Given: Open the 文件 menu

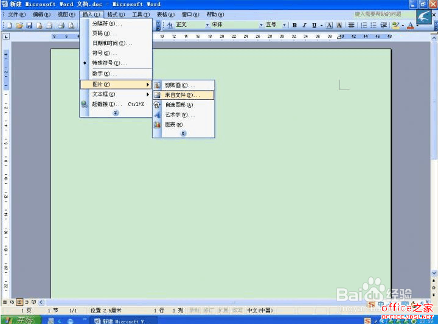Looking at the screenshot, I should 16,15.
